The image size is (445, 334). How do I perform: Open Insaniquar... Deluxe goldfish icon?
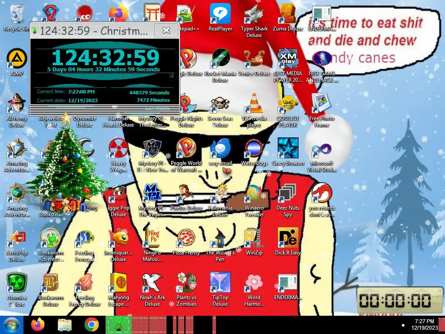(x=118, y=245)
